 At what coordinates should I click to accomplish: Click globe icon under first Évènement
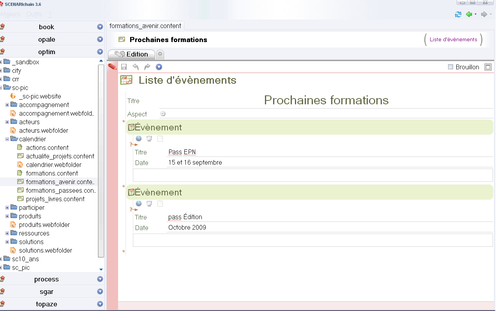[139, 138]
